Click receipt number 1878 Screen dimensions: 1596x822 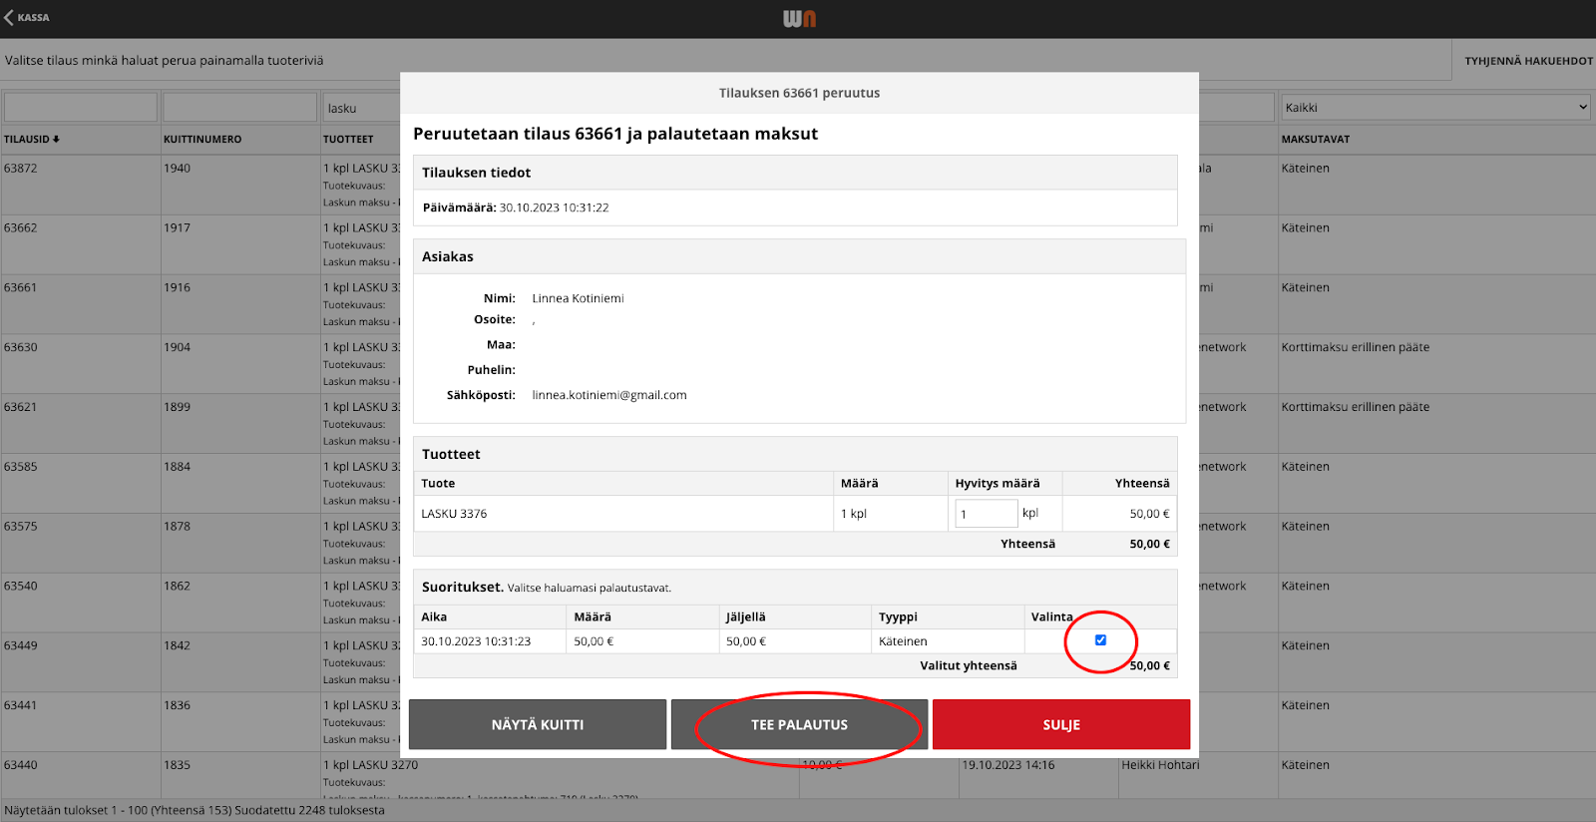pos(177,527)
